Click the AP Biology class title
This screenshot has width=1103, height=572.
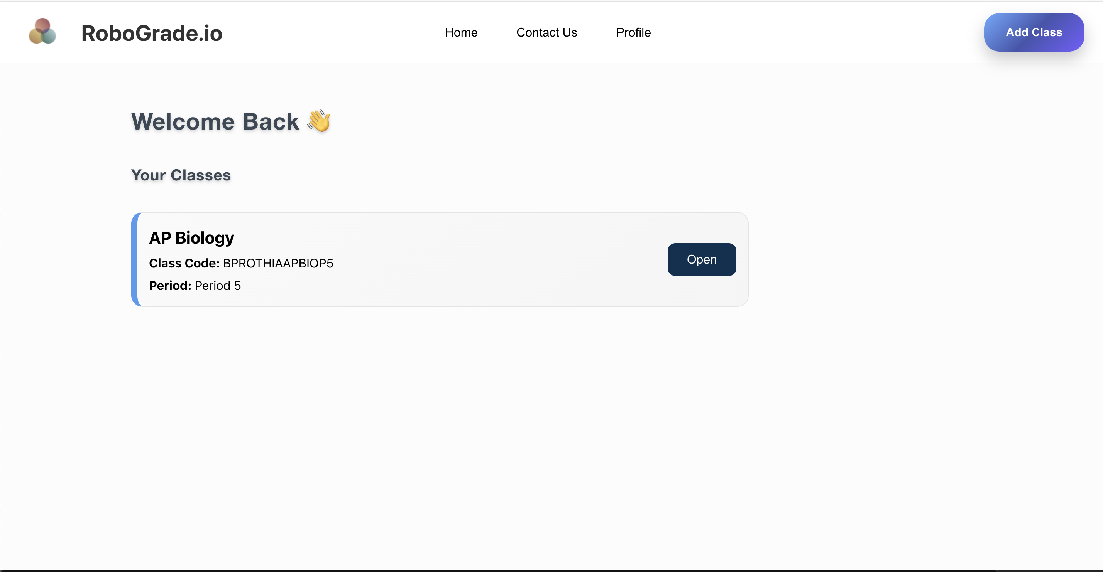[191, 238]
